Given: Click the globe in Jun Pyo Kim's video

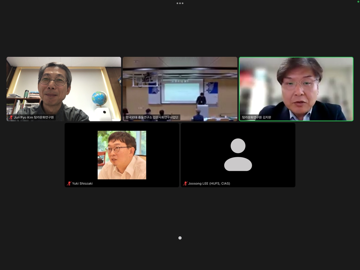Looking at the screenshot, I should pyautogui.click(x=99, y=98).
